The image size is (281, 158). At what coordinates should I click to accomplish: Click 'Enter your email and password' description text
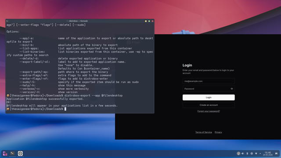208,72
